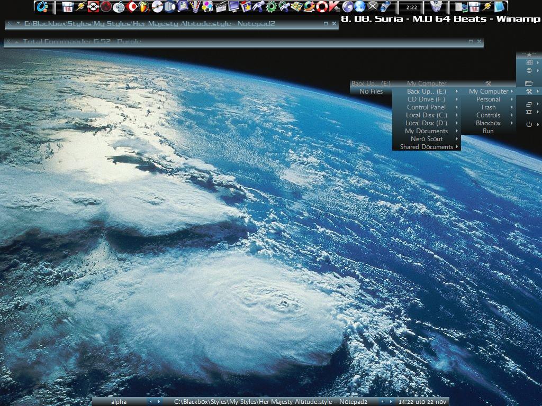Expand the Control Panel submenu arrow

[x=457, y=107]
